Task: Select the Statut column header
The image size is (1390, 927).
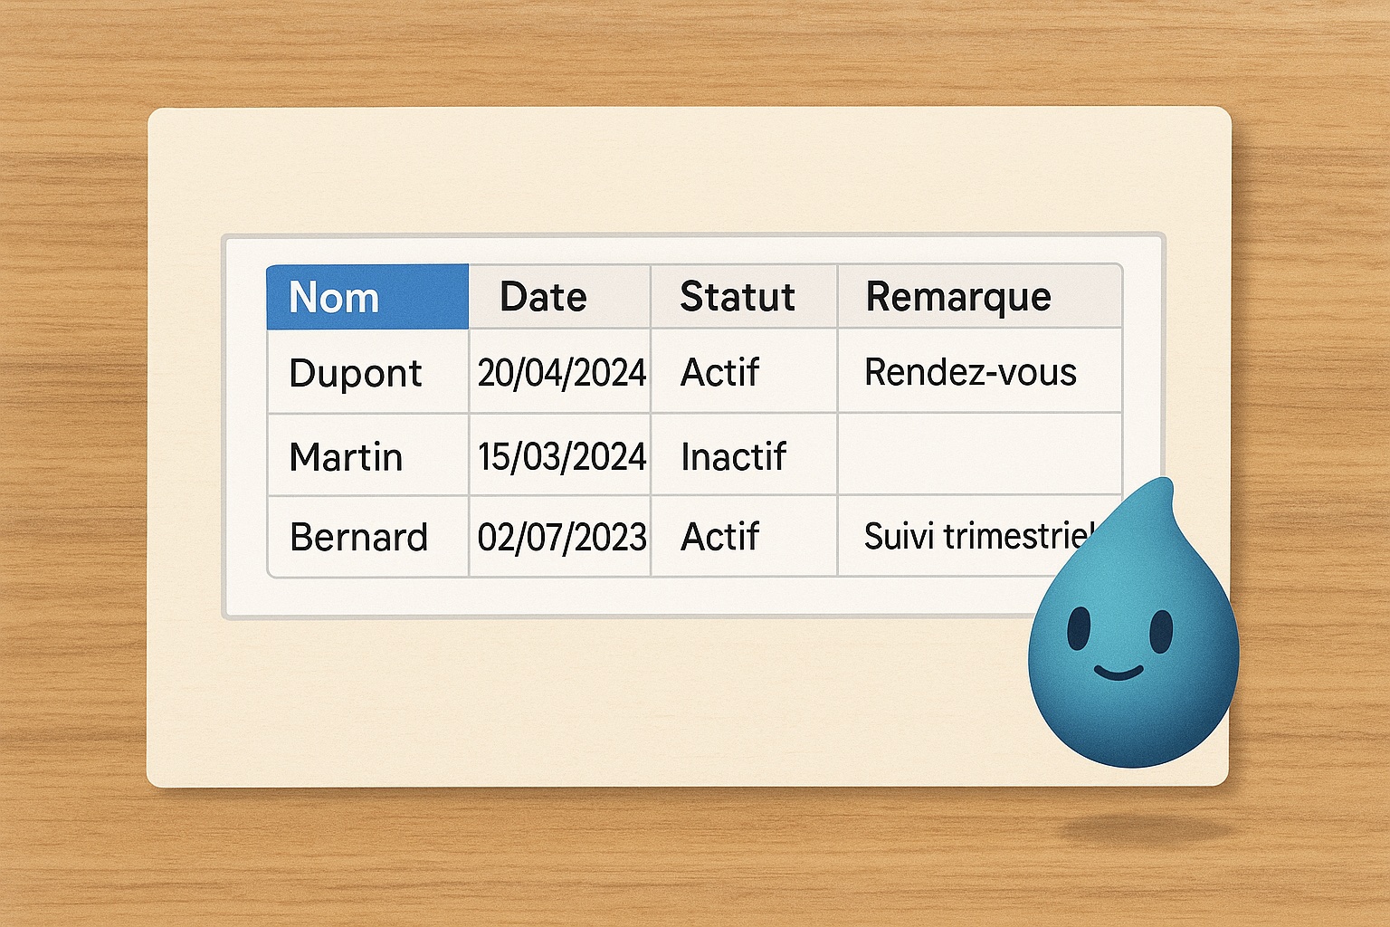Action: point(743,297)
